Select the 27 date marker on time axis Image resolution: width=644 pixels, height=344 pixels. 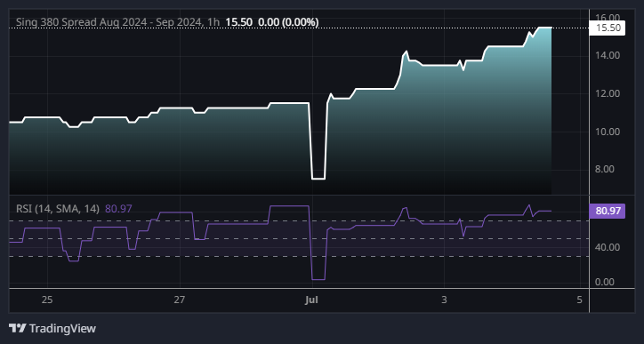180,300
